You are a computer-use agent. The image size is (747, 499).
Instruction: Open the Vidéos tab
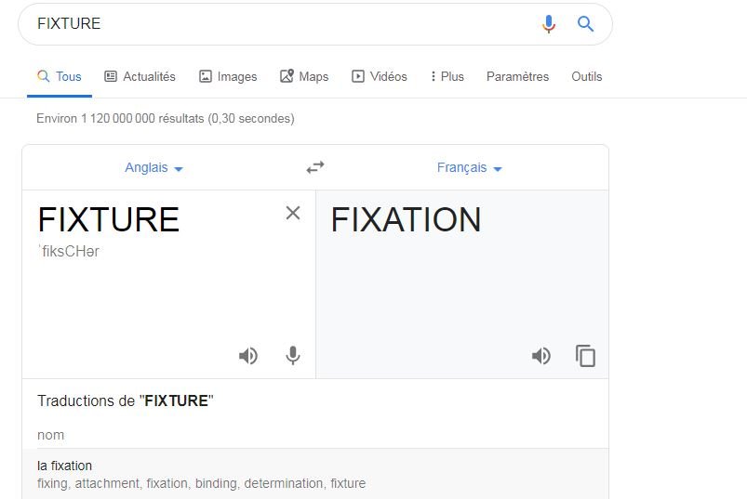[x=380, y=76]
